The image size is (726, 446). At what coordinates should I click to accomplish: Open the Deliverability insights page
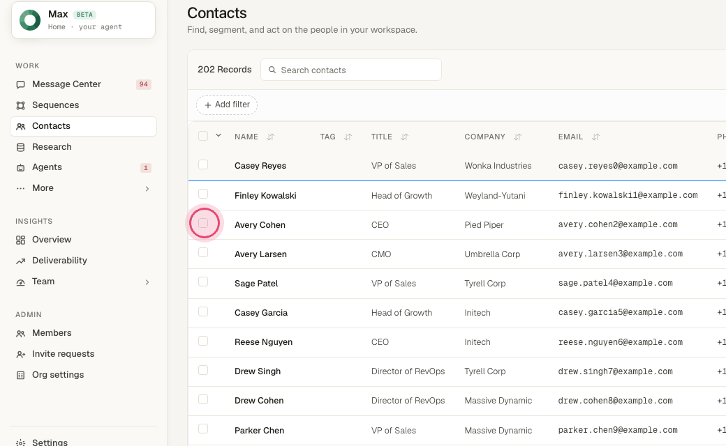83,260
